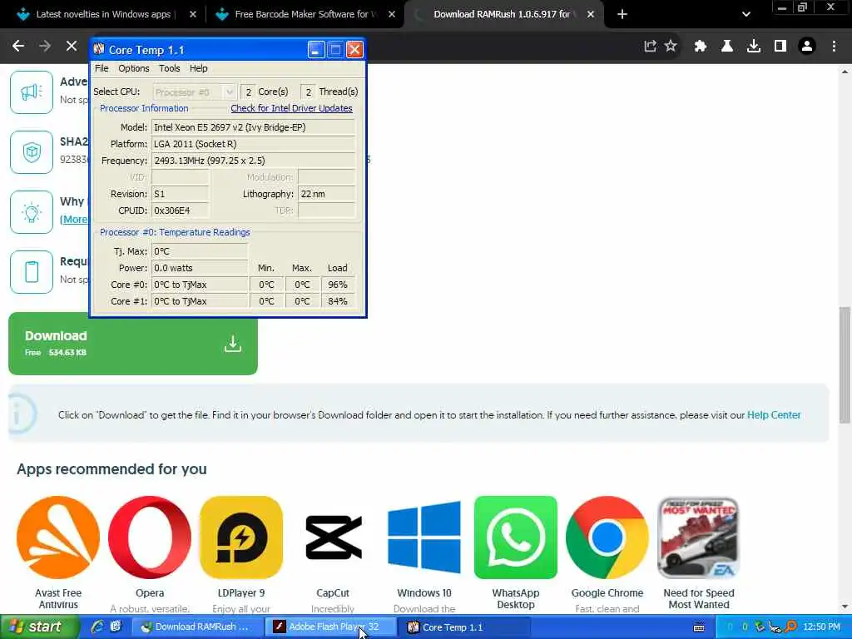Click the second quick launch icon next to Internet Explorer
Viewport: 852px width, 639px height.
(x=115, y=627)
